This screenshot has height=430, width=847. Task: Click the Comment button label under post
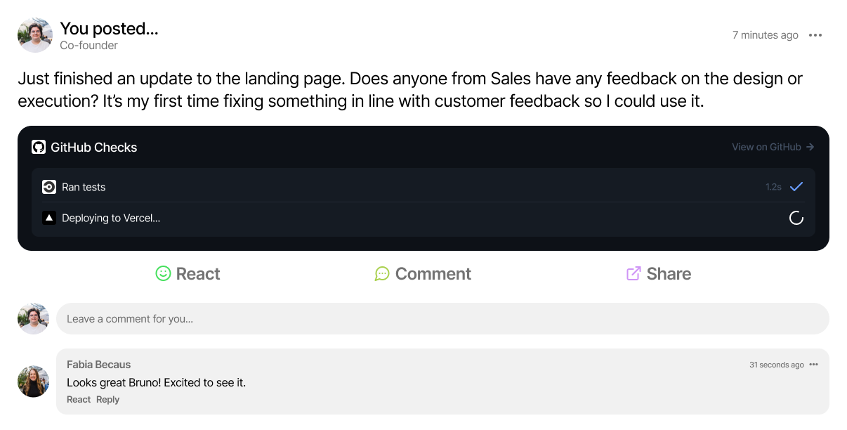(x=433, y=273)
